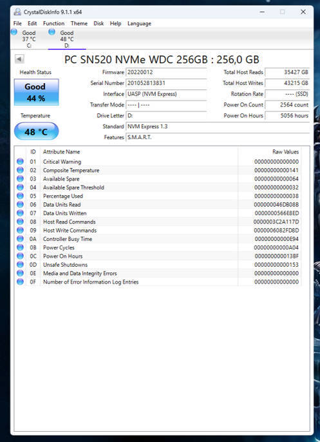The height and width of the screenshot is (442, 320).
Task: Click the Rotation Rate value ---- (SSD)
Action: click(x=287, y=94)
